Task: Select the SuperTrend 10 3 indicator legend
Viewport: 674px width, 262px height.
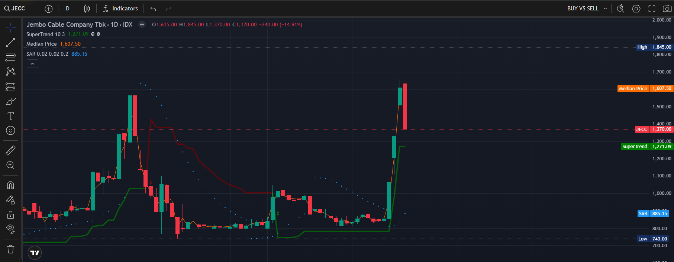Action: tap(45, 34)
